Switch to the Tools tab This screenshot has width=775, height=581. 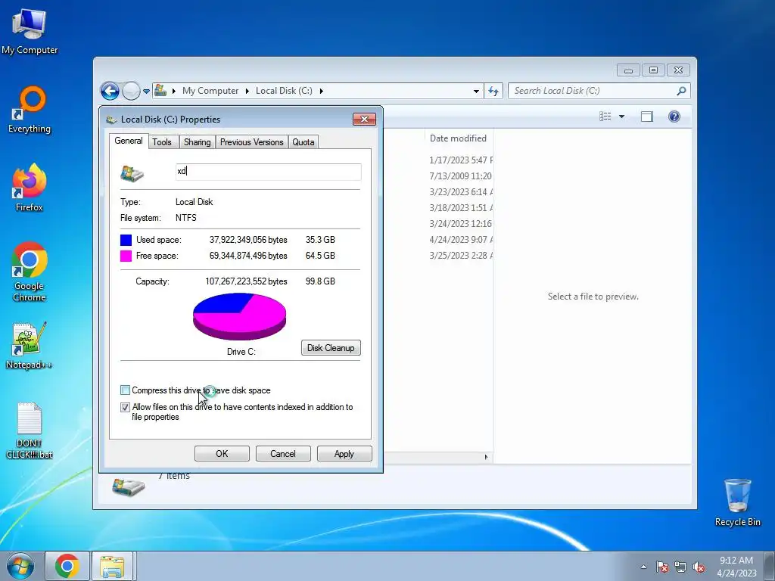click(x=162, y=142)
